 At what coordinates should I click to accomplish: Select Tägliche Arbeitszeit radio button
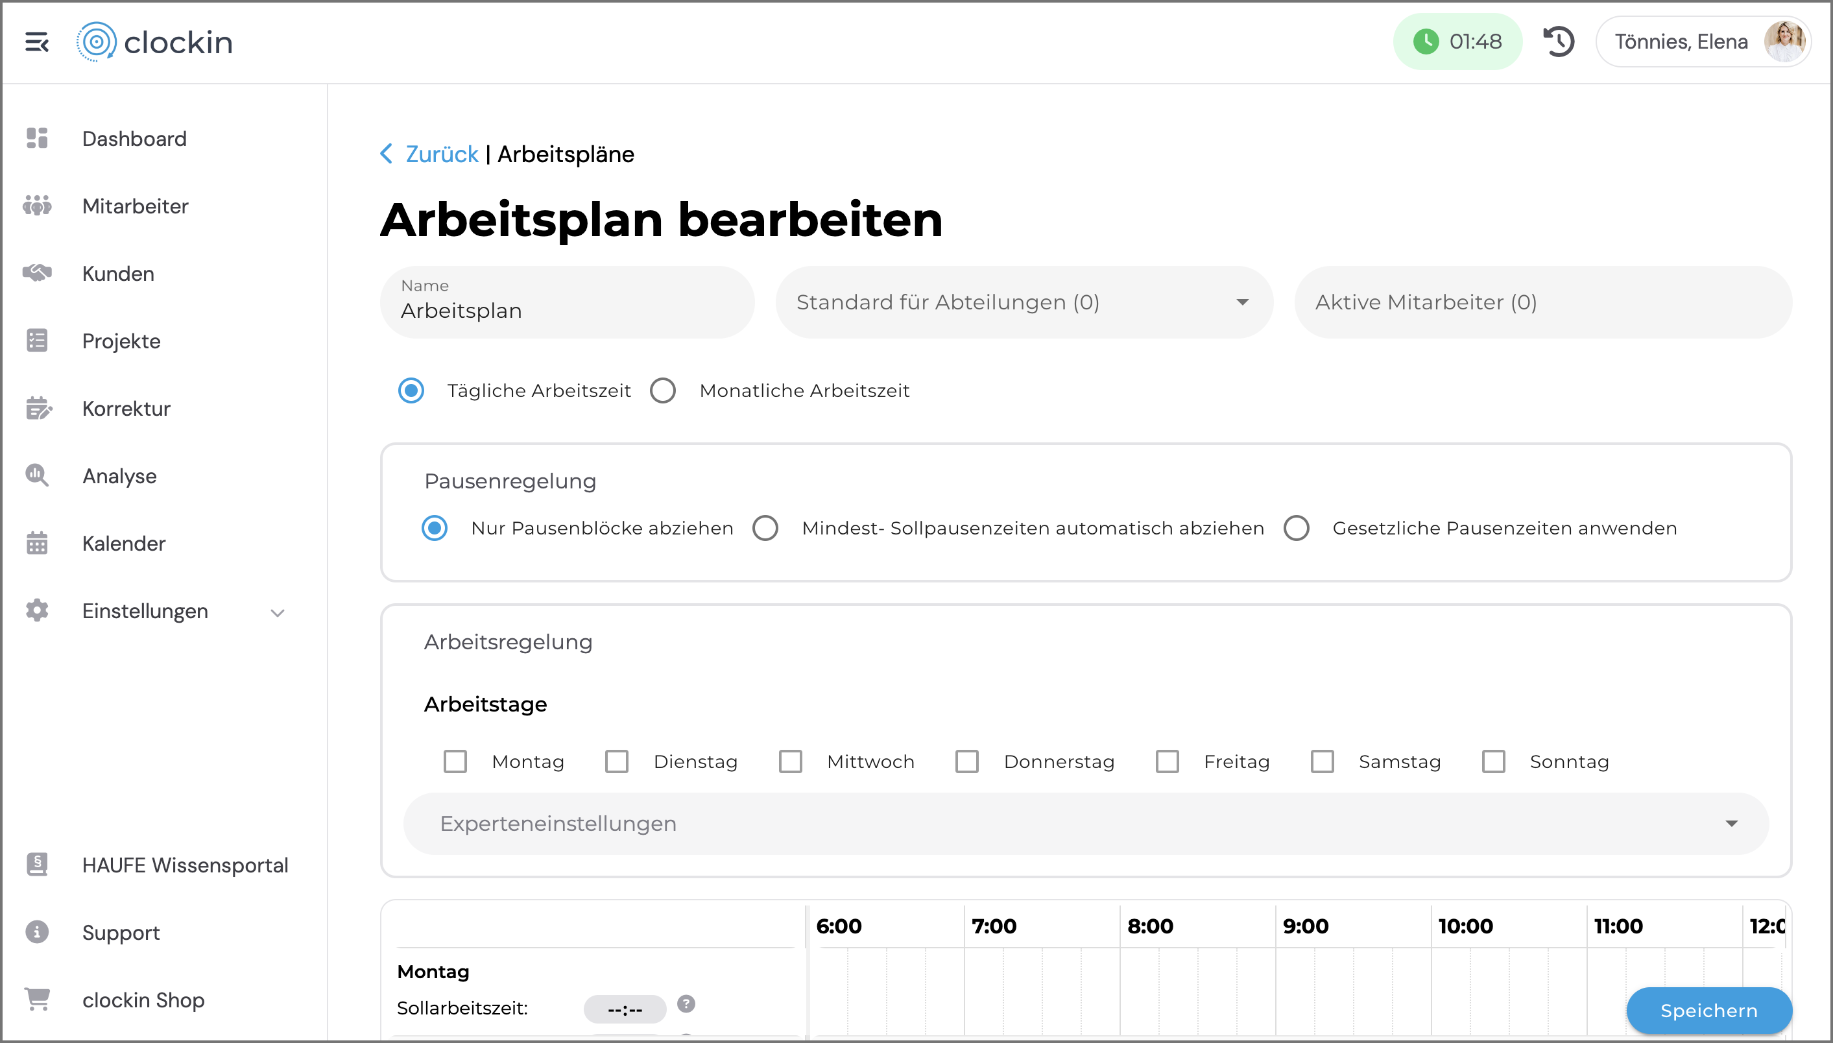411,390
